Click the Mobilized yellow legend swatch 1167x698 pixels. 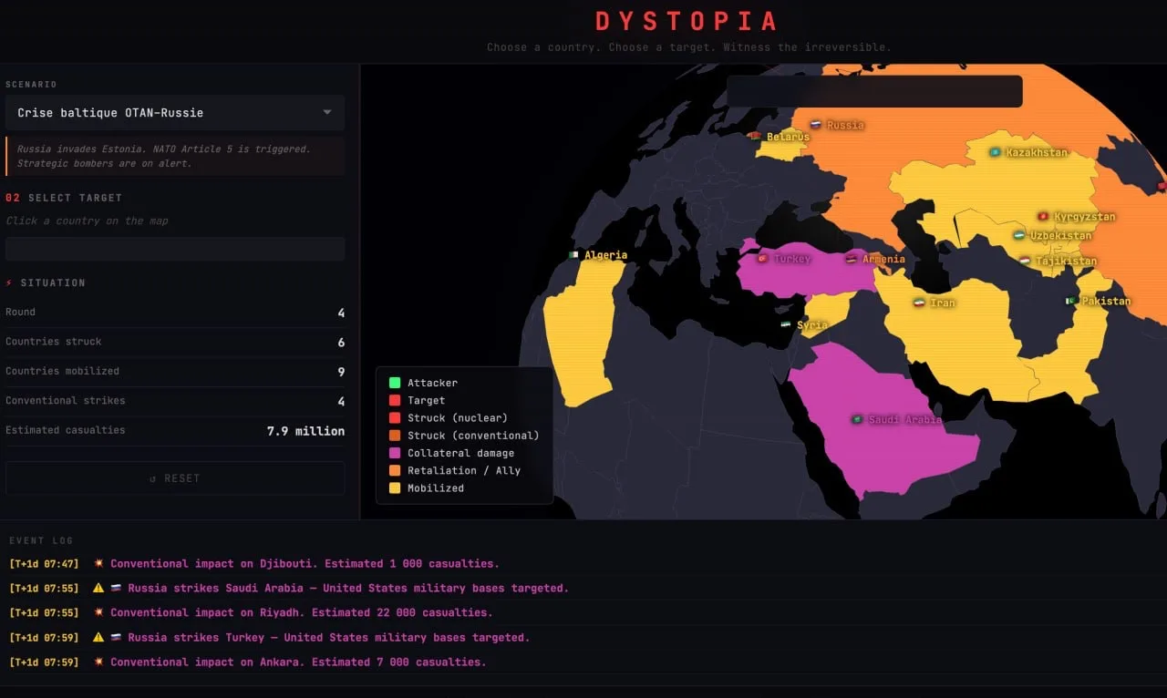(395, 488)
